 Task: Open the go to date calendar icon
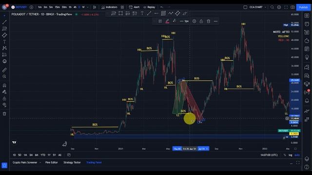[69, 155]
